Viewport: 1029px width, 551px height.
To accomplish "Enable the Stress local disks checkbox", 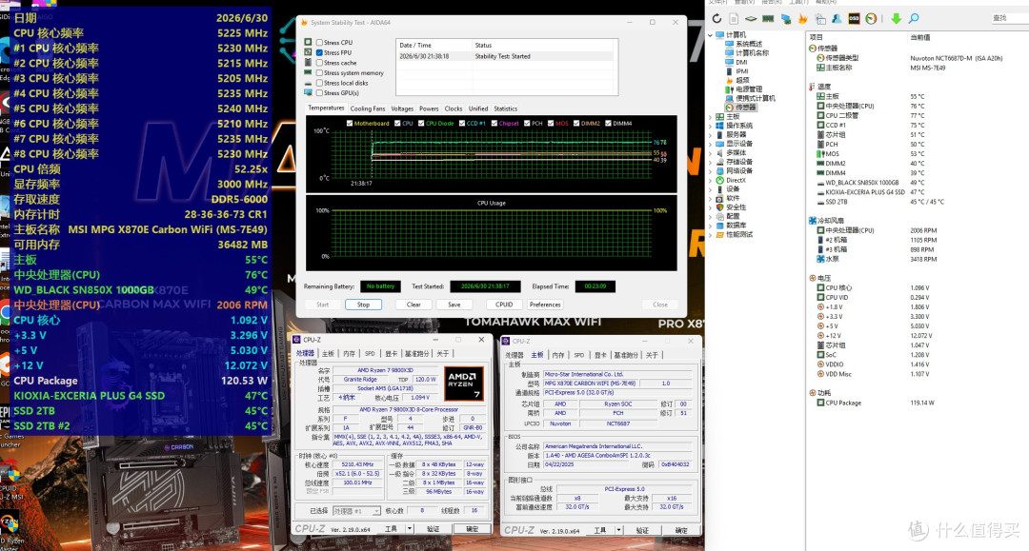I will click(319, 83).
